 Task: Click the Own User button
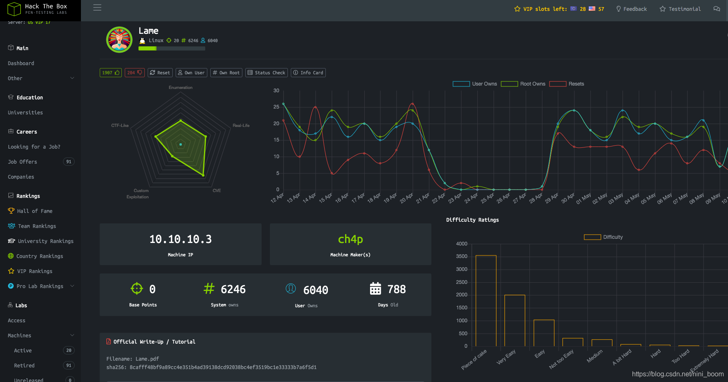pyautogui.click(x=191, y=73)
